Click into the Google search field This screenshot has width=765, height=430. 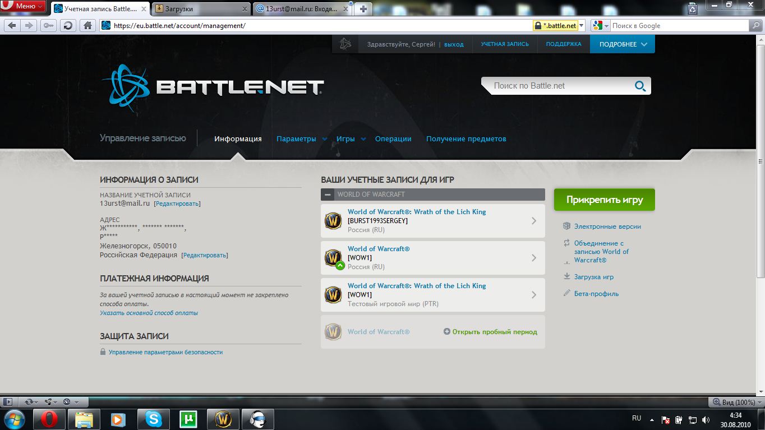click(680, 25)
